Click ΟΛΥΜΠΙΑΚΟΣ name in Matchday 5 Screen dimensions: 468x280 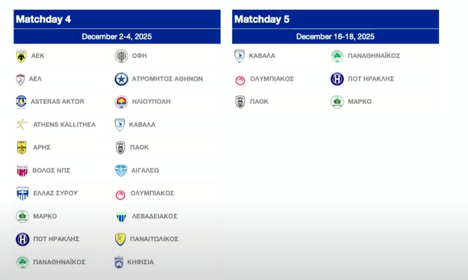point(271,79)
